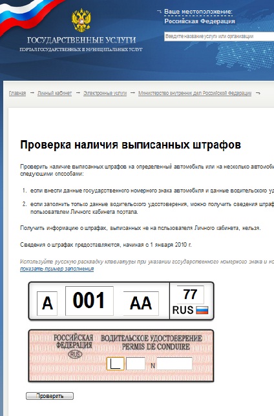The height and width of the screenshot is (416, 274).
Task: Click 'ВОДИТЕЛЬСКОЕ УДОСТОВЕРЕНИЕ' label
Action: [151, 338]
